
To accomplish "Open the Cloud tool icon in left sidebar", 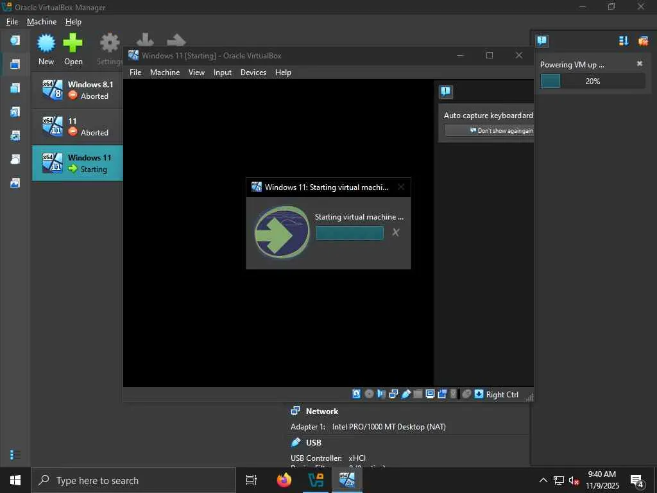I will 15,159.
